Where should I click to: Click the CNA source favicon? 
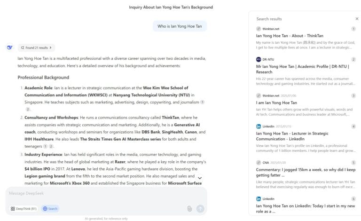coord(259,162)
